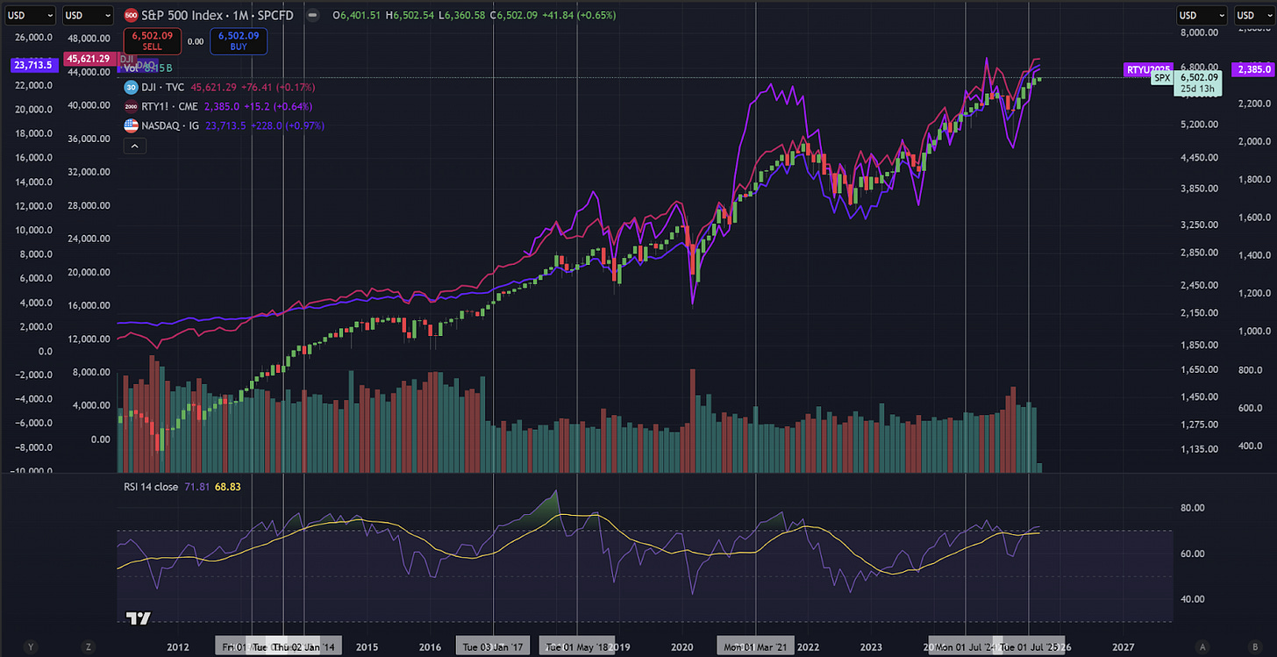This screenshot has width=1277, height=657.
Task: Click the B scale letter marker
Action: (1255, 647)
